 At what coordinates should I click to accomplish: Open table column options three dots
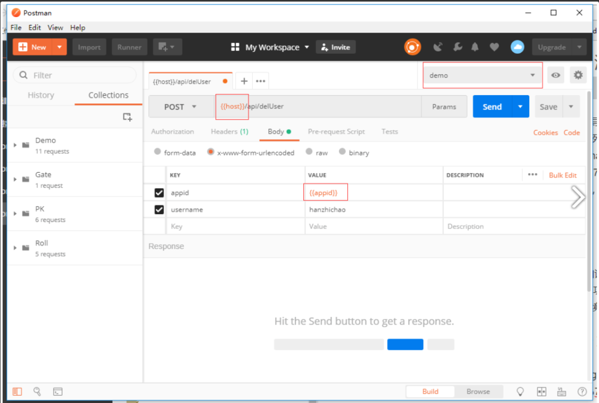(532, 174)
